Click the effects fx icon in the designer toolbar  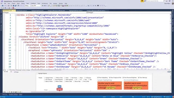tap(10, 92)
